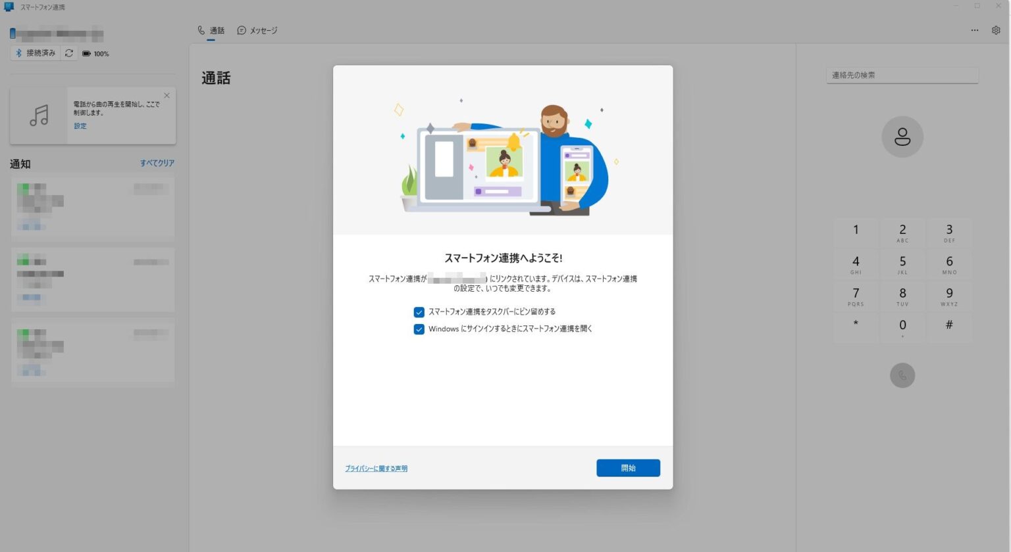Click the music note icon in the media card
Image resolution: width=1011 pixels, height=552 pixels.
tap(39, 115)
